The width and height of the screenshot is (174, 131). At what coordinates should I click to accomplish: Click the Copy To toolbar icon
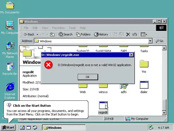click(x=122, y=34)
